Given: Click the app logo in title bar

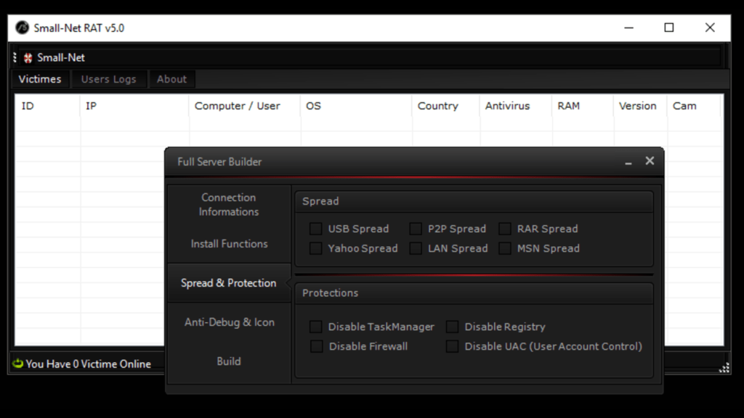Looking at the screenshot, I should click(x=22, y=28).
